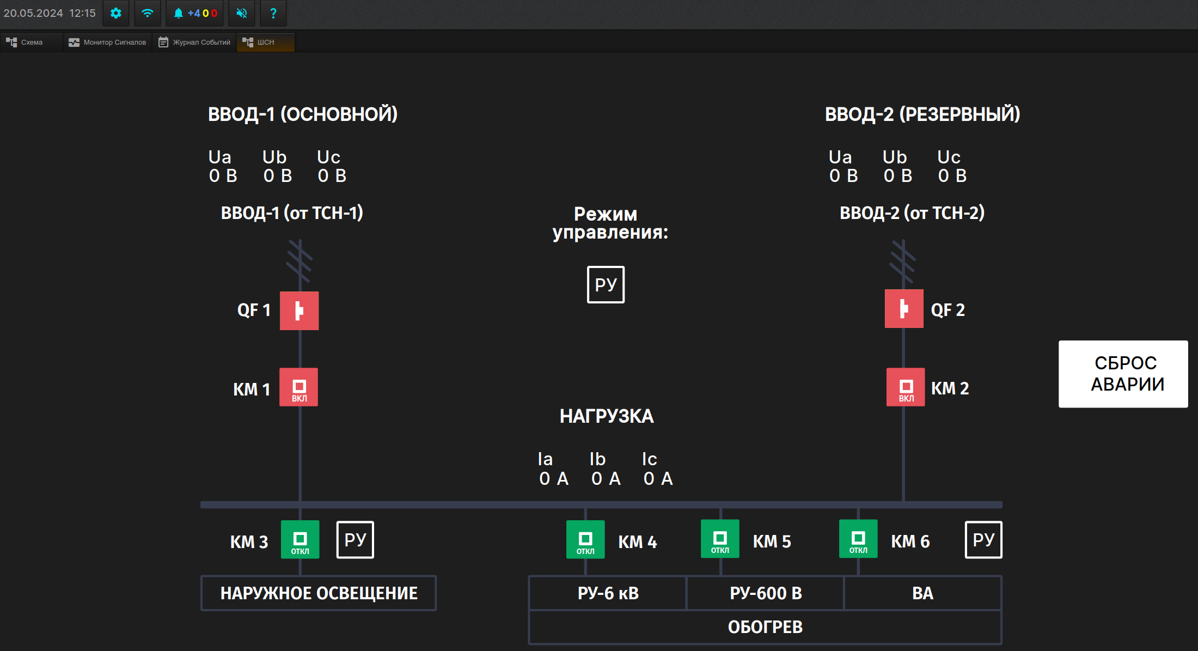Open the Журнал Событий tab

click(x=194, y=42)
